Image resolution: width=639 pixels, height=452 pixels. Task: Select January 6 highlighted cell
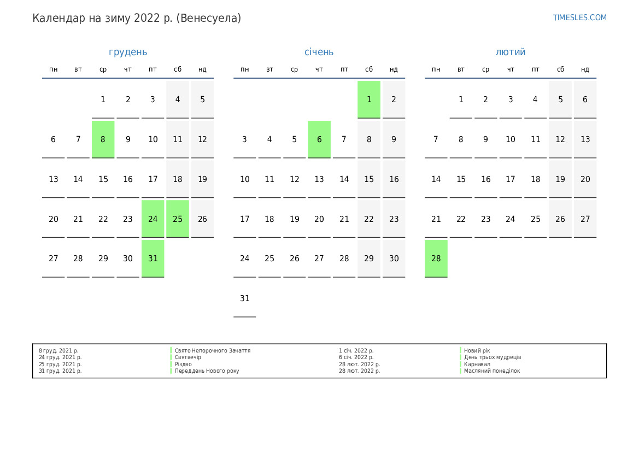[319, 139]
